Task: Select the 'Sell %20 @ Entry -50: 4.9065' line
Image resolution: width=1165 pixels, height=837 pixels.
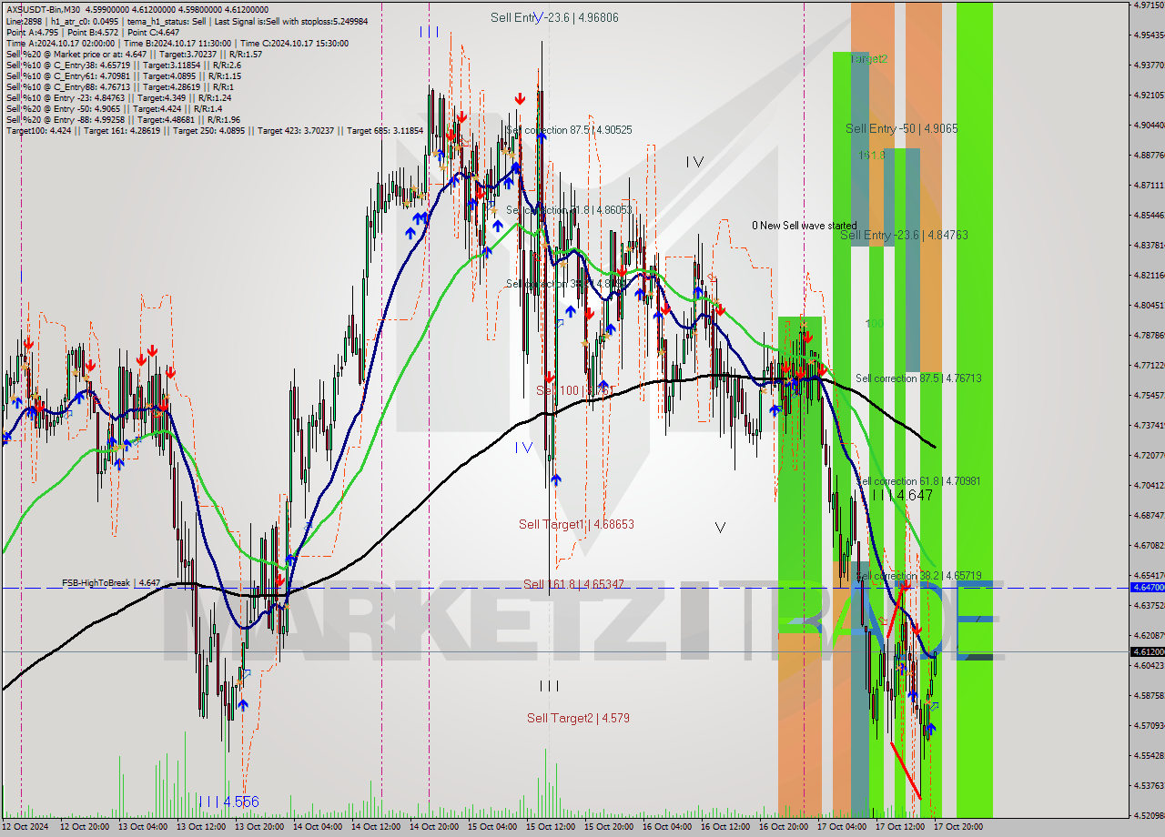Action: pyautogui.click(x=113, y=108)
